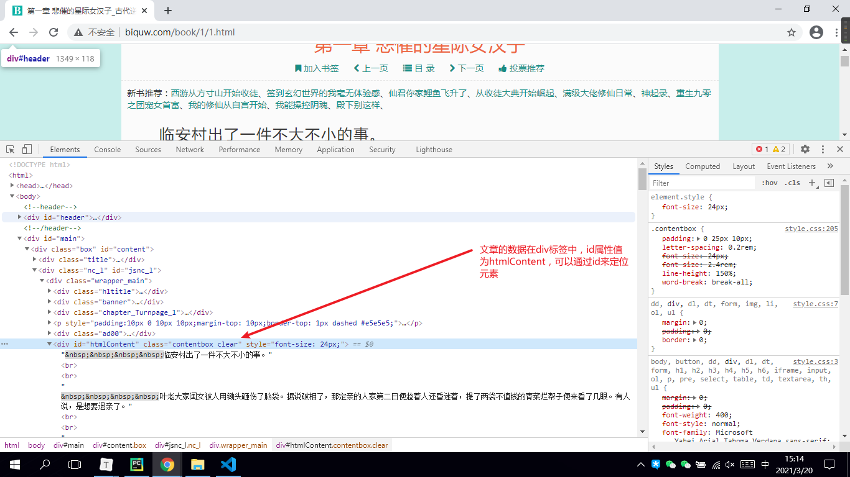
Task: Click the styles Filter input field
Action: pyautogui.click(x=703, y=183)
